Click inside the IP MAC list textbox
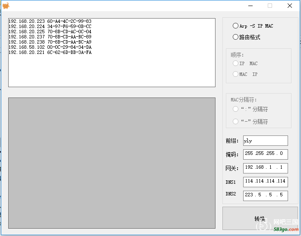Screen dimensions: 301x236 click(111, 69)
